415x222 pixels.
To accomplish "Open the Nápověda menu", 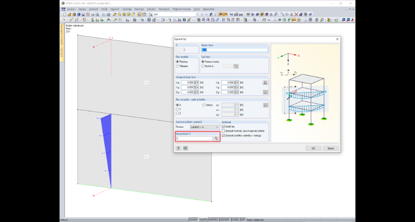I will pos(209,9).
